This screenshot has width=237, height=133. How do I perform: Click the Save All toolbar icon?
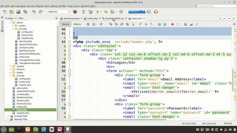[x=25, y=11]
